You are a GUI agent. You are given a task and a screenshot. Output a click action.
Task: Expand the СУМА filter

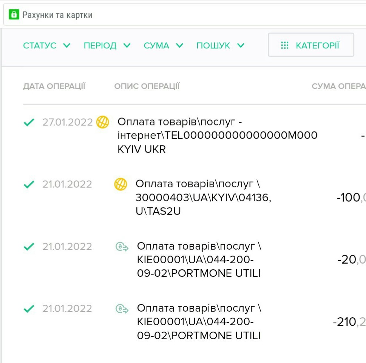point(164,45)
